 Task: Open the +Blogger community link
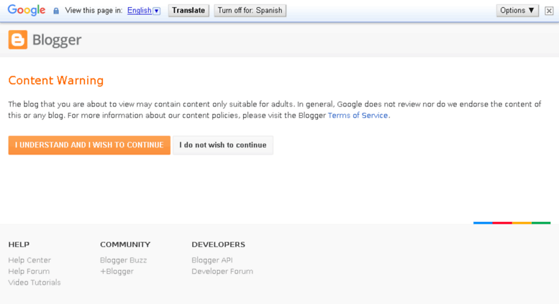(117, 271)
